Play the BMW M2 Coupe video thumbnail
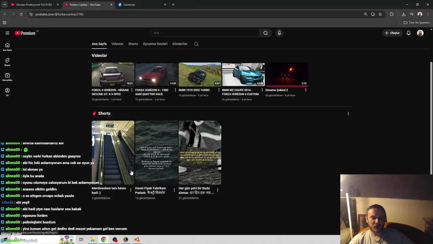The image size is (433, 244). pyautogui.click(x=243, y=75)
